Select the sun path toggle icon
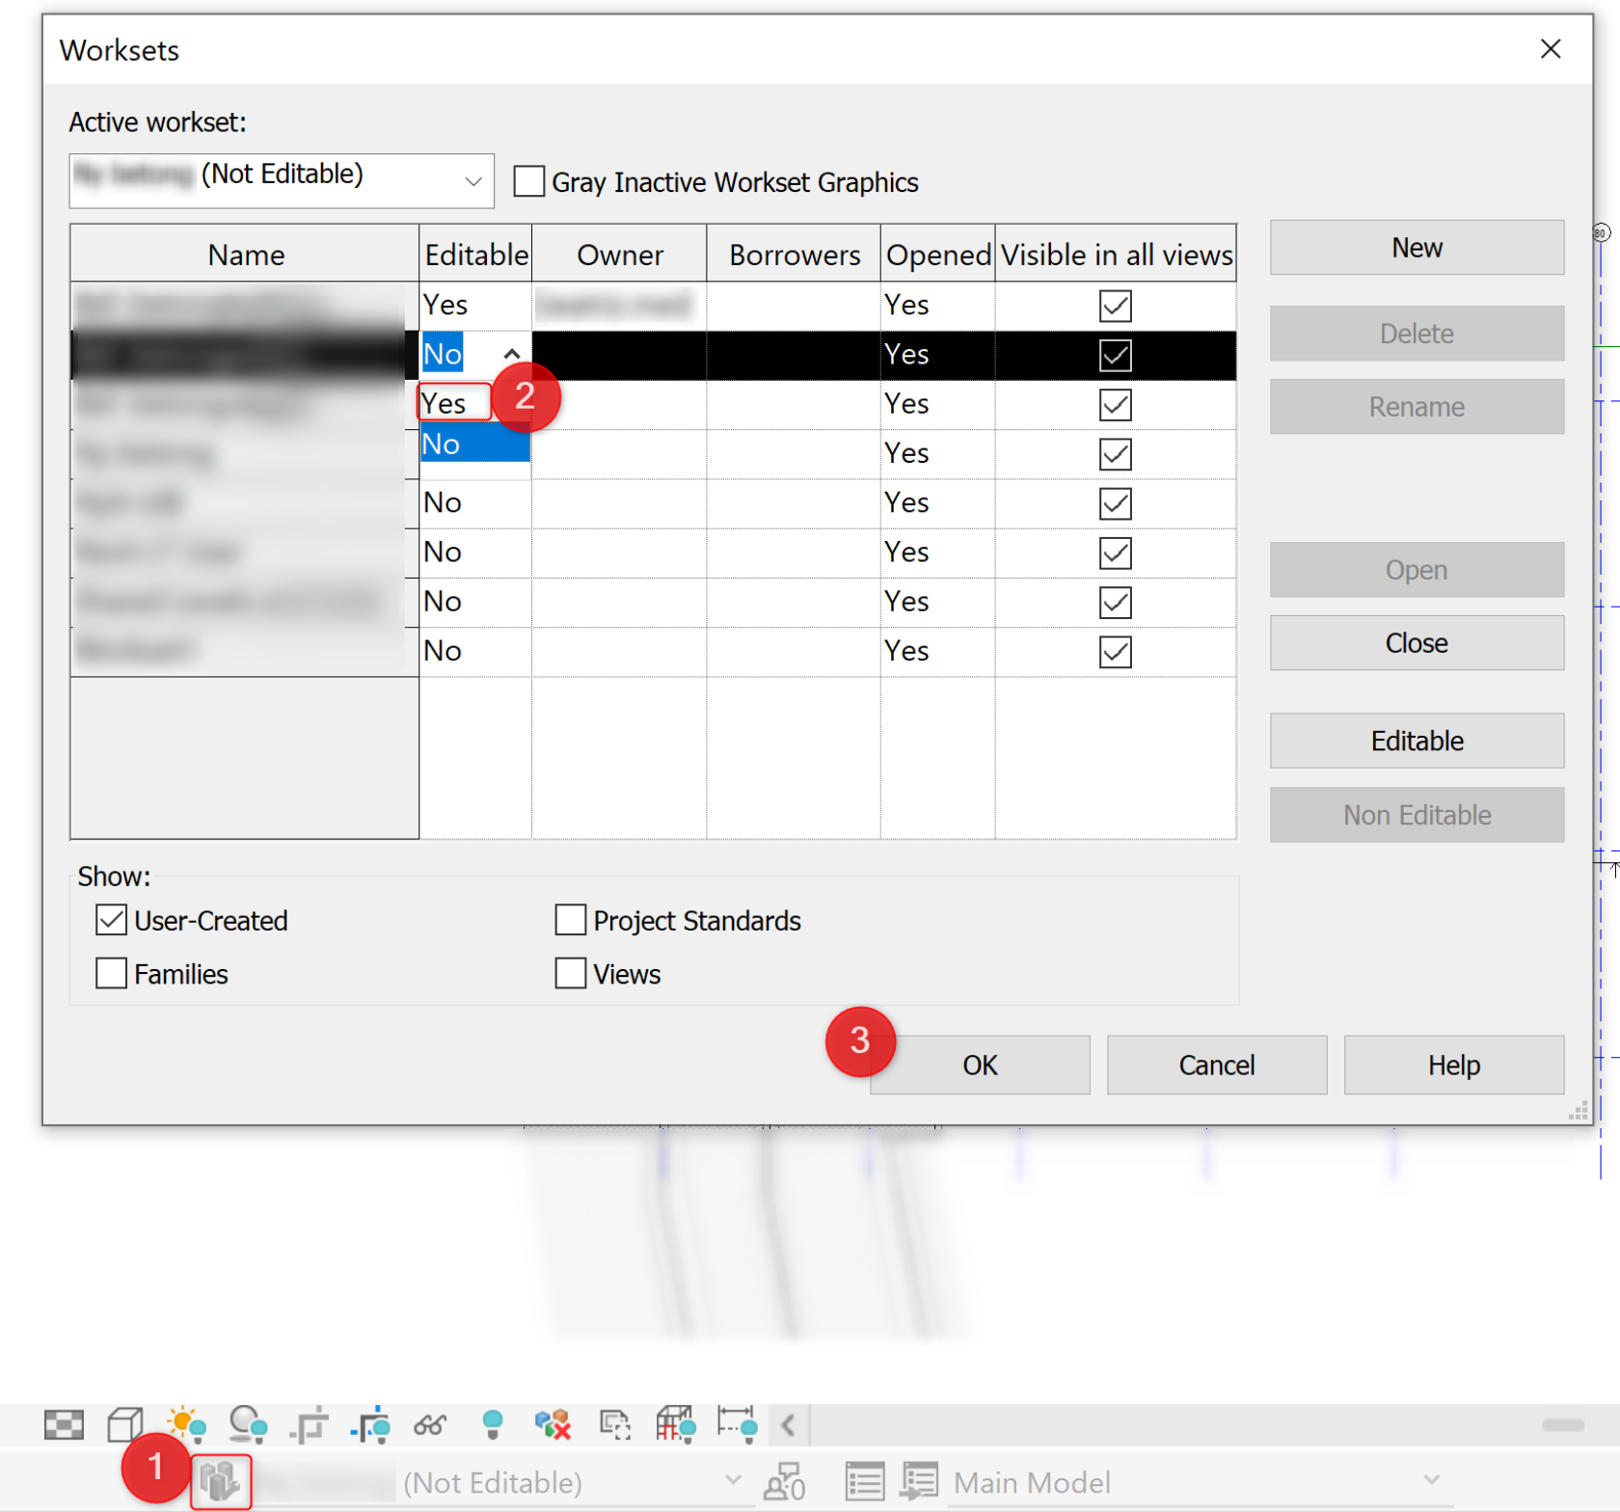The image size is (1620, 1512). coord(185,1422)
